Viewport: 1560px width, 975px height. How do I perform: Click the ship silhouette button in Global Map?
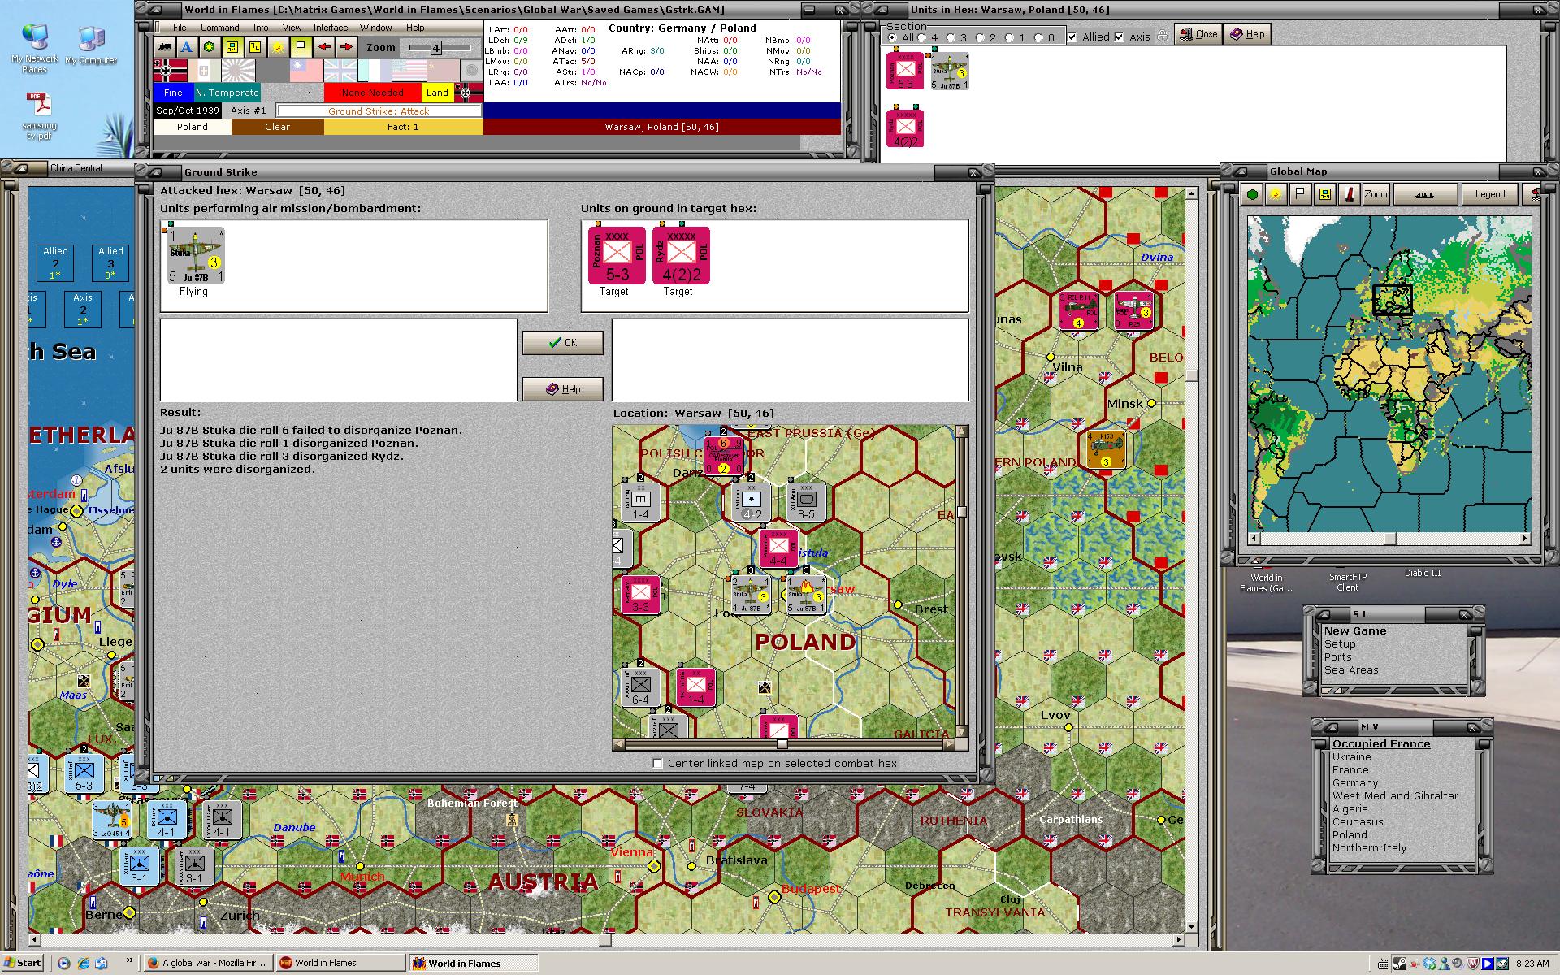pos(1424,194)
